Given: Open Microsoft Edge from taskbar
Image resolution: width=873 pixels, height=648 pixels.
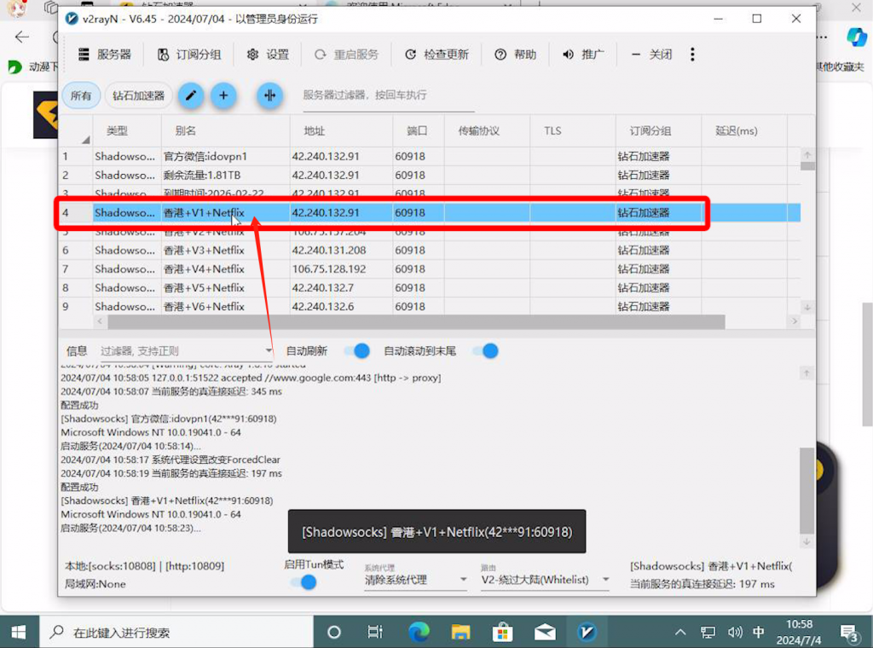Looking at the screenshot, I should pos(419,632).
